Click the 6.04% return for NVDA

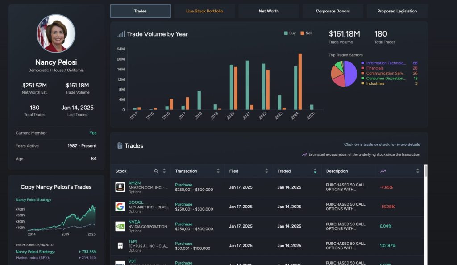[x=386, y=226]
